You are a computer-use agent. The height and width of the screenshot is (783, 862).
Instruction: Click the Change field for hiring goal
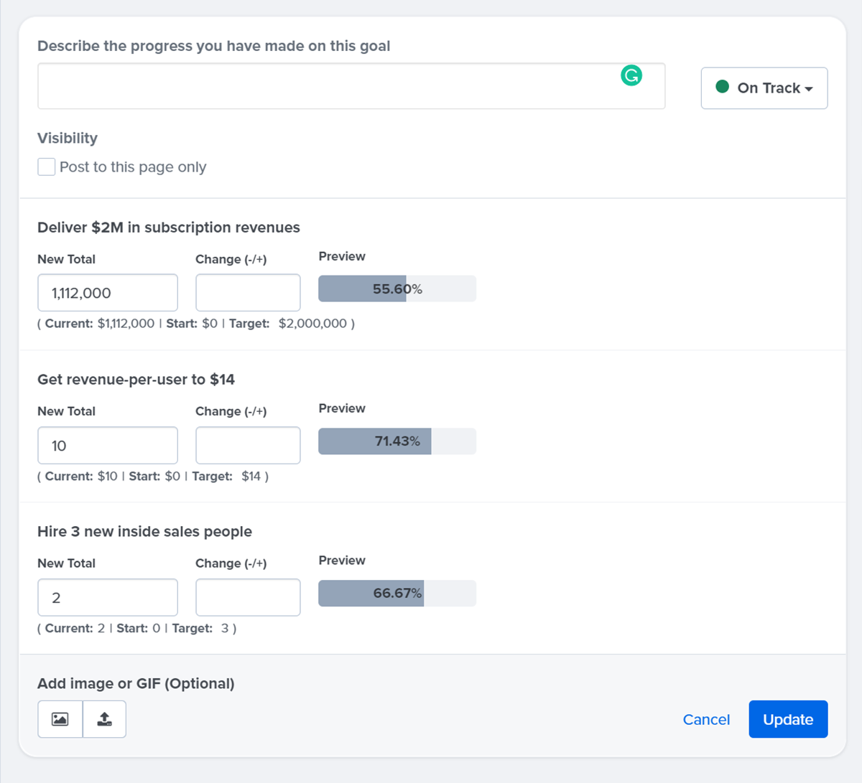coord(248,597)
